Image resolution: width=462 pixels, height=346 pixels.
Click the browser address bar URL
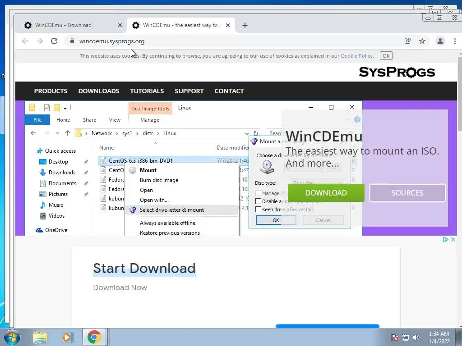[112, 41]
